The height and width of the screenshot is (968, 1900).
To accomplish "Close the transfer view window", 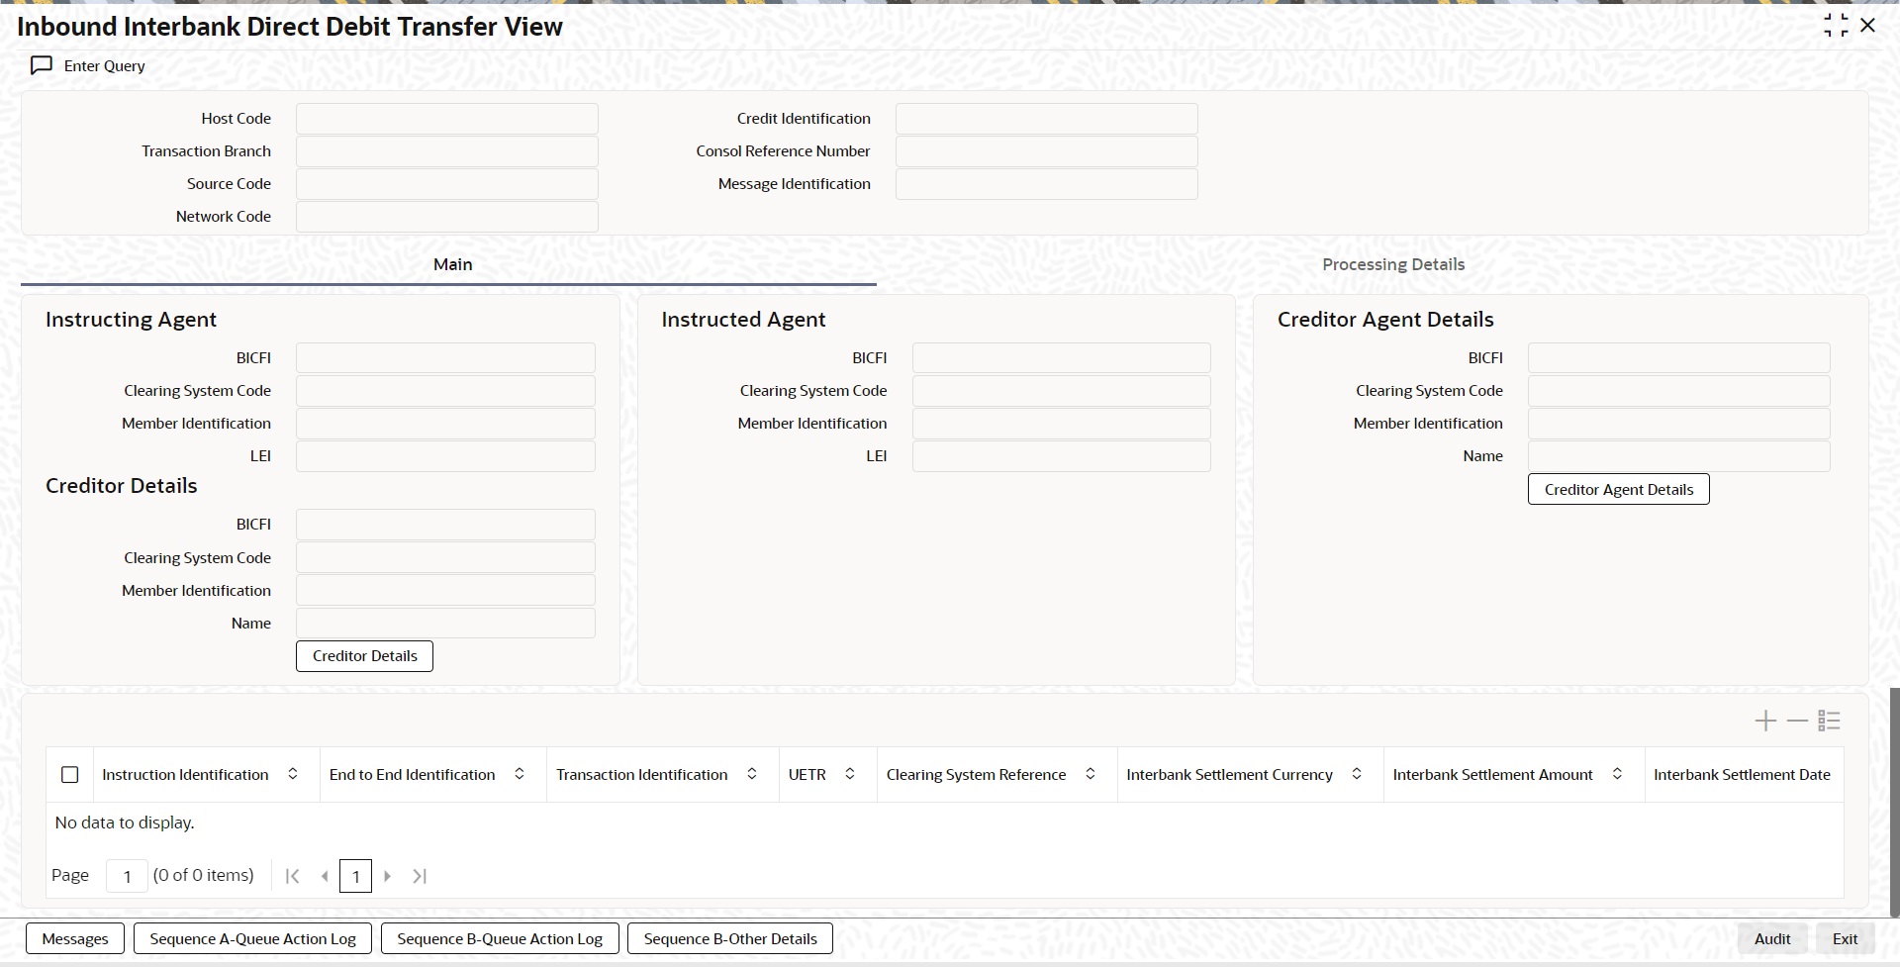I will pos(1868,26).
